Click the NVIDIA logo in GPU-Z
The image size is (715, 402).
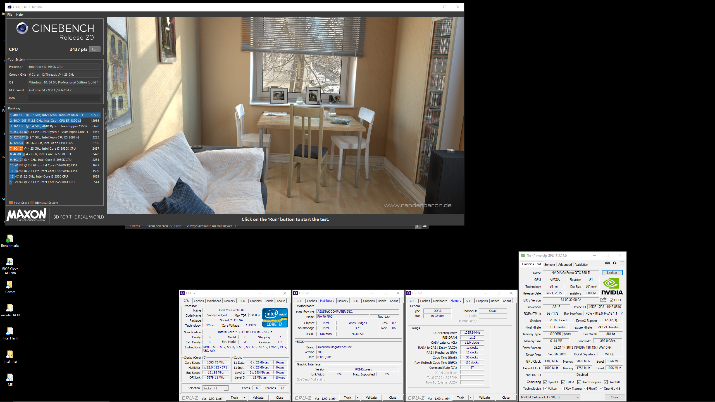[612, 286]
